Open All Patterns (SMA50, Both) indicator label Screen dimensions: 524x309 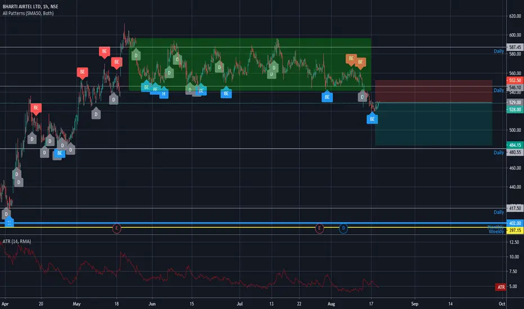[28, 13]
